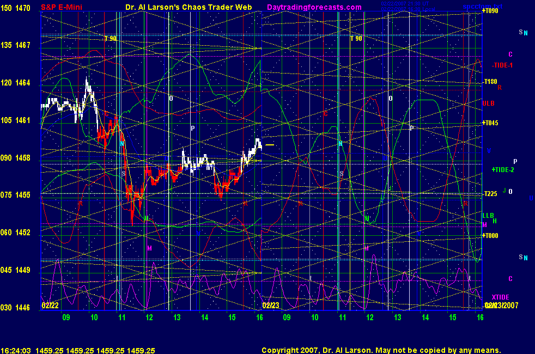This screenshot has height=354, width=535.
Task: Click the magenta "XTIDE" legend label
Action: coord(500,297)
